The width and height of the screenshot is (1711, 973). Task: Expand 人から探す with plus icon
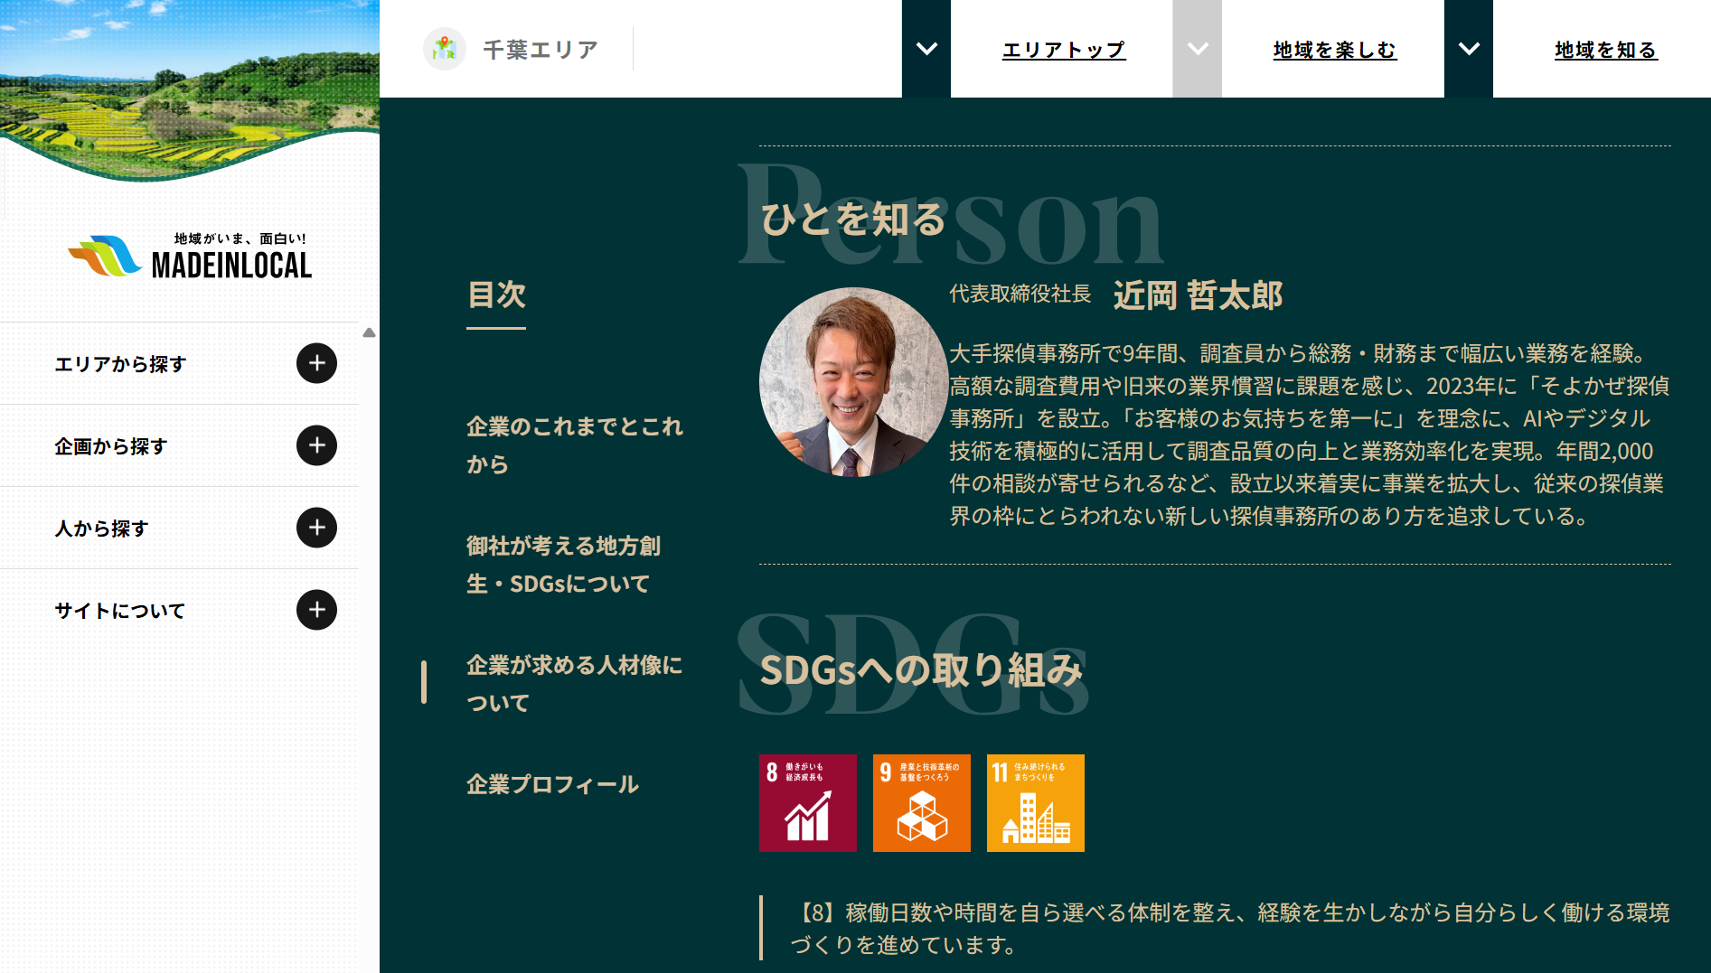pos(316,528)
